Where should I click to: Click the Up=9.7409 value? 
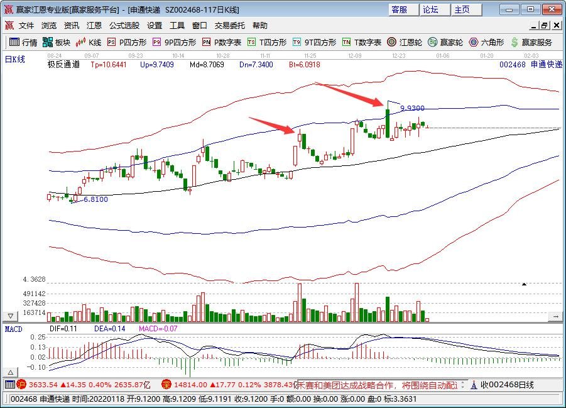tap(156, 65)
